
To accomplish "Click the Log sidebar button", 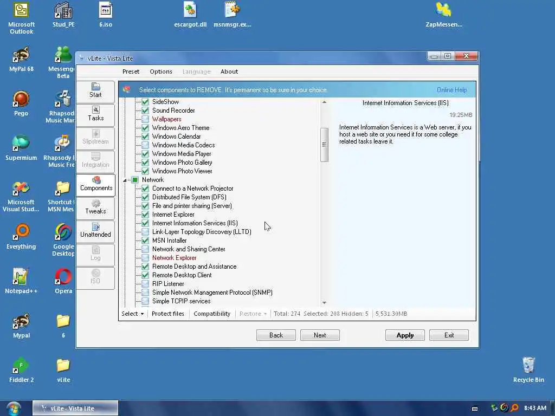I will pyautogui.click(x=95, y=254).
